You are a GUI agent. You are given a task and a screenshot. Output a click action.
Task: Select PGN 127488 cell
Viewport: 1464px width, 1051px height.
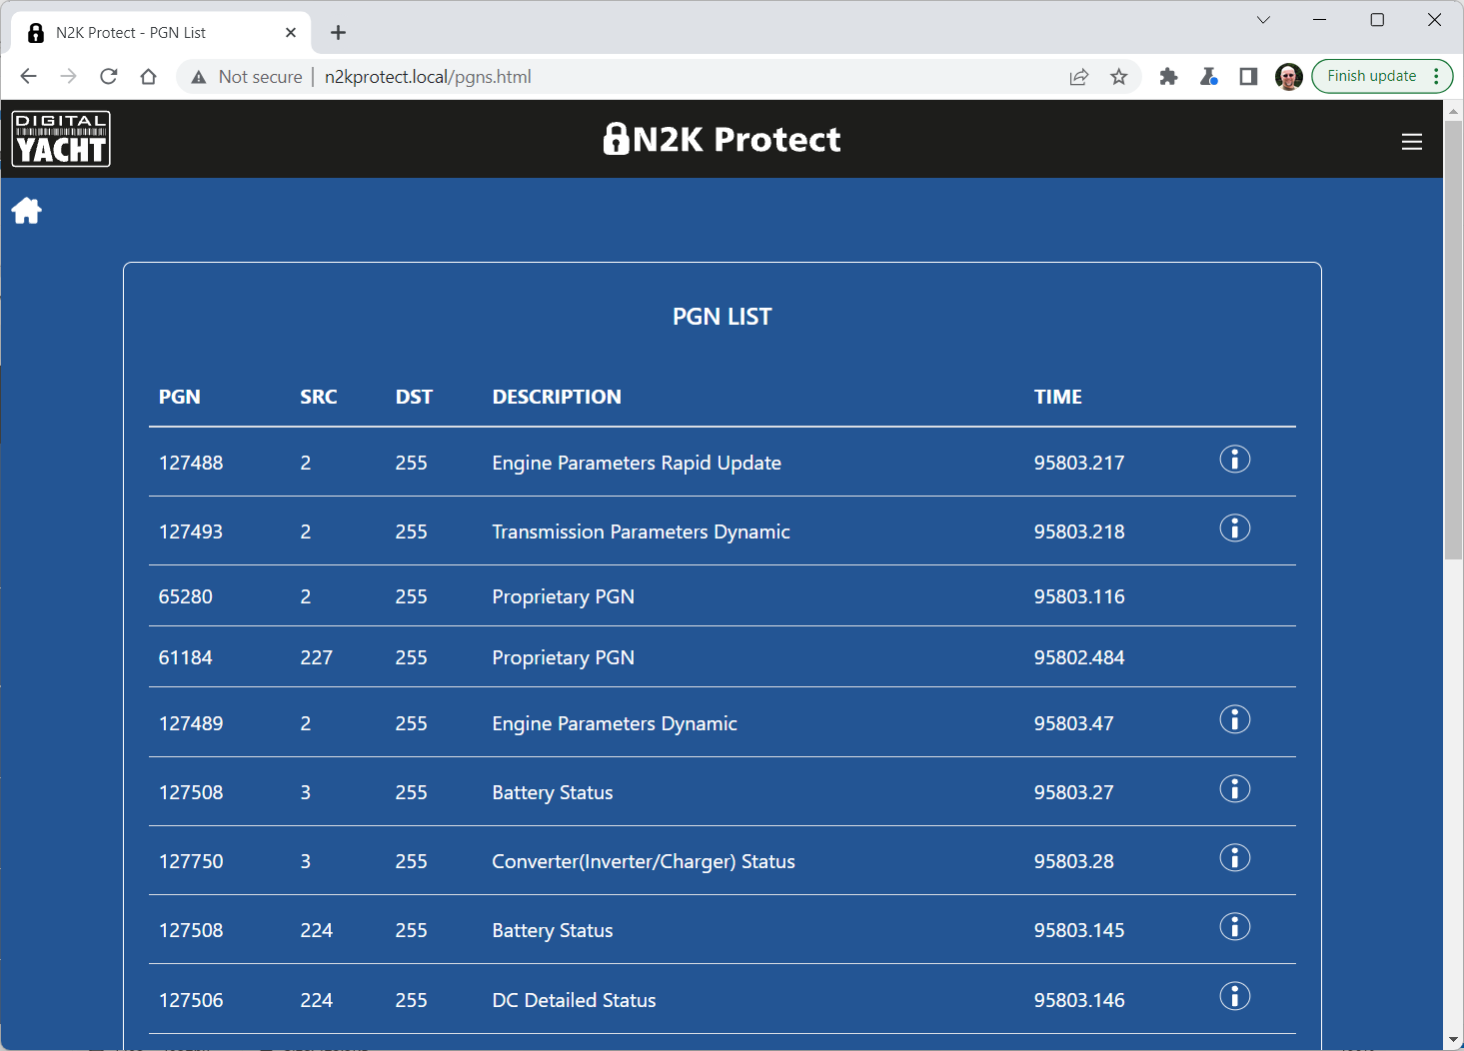click(x=191, y=463)
